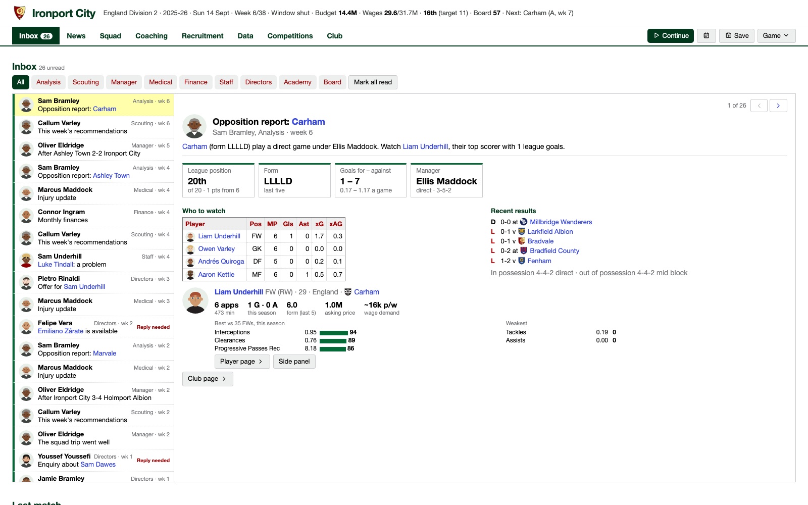
Task: Filter inbox by Medical
Action: point(161,82)
